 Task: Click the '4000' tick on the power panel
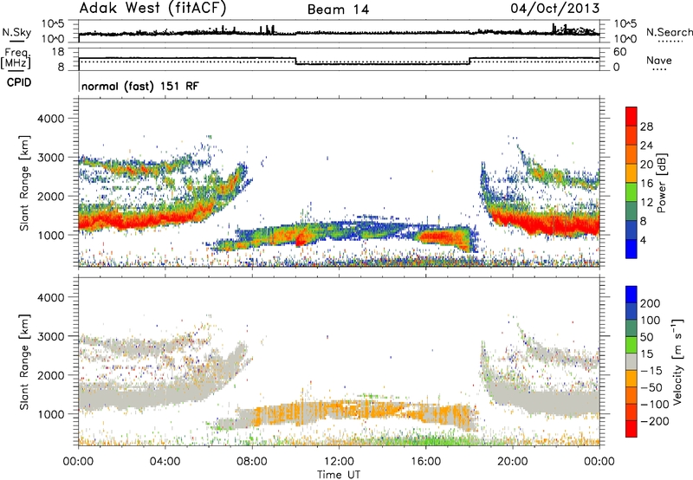pyautogui.click(x=50, y=119)
